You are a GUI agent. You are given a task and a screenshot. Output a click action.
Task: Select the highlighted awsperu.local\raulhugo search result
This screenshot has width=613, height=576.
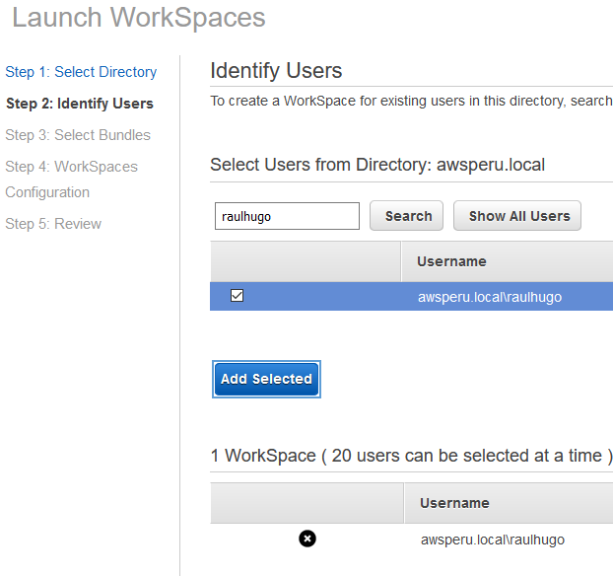(411, 296)
